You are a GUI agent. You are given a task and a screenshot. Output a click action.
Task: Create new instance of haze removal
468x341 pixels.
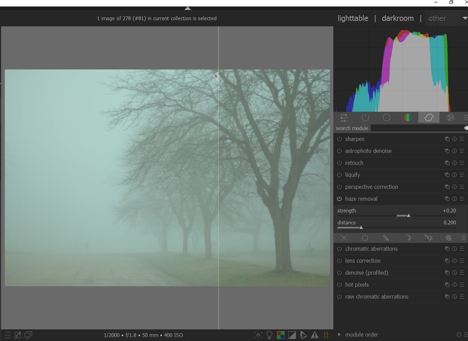pos(447,199)
